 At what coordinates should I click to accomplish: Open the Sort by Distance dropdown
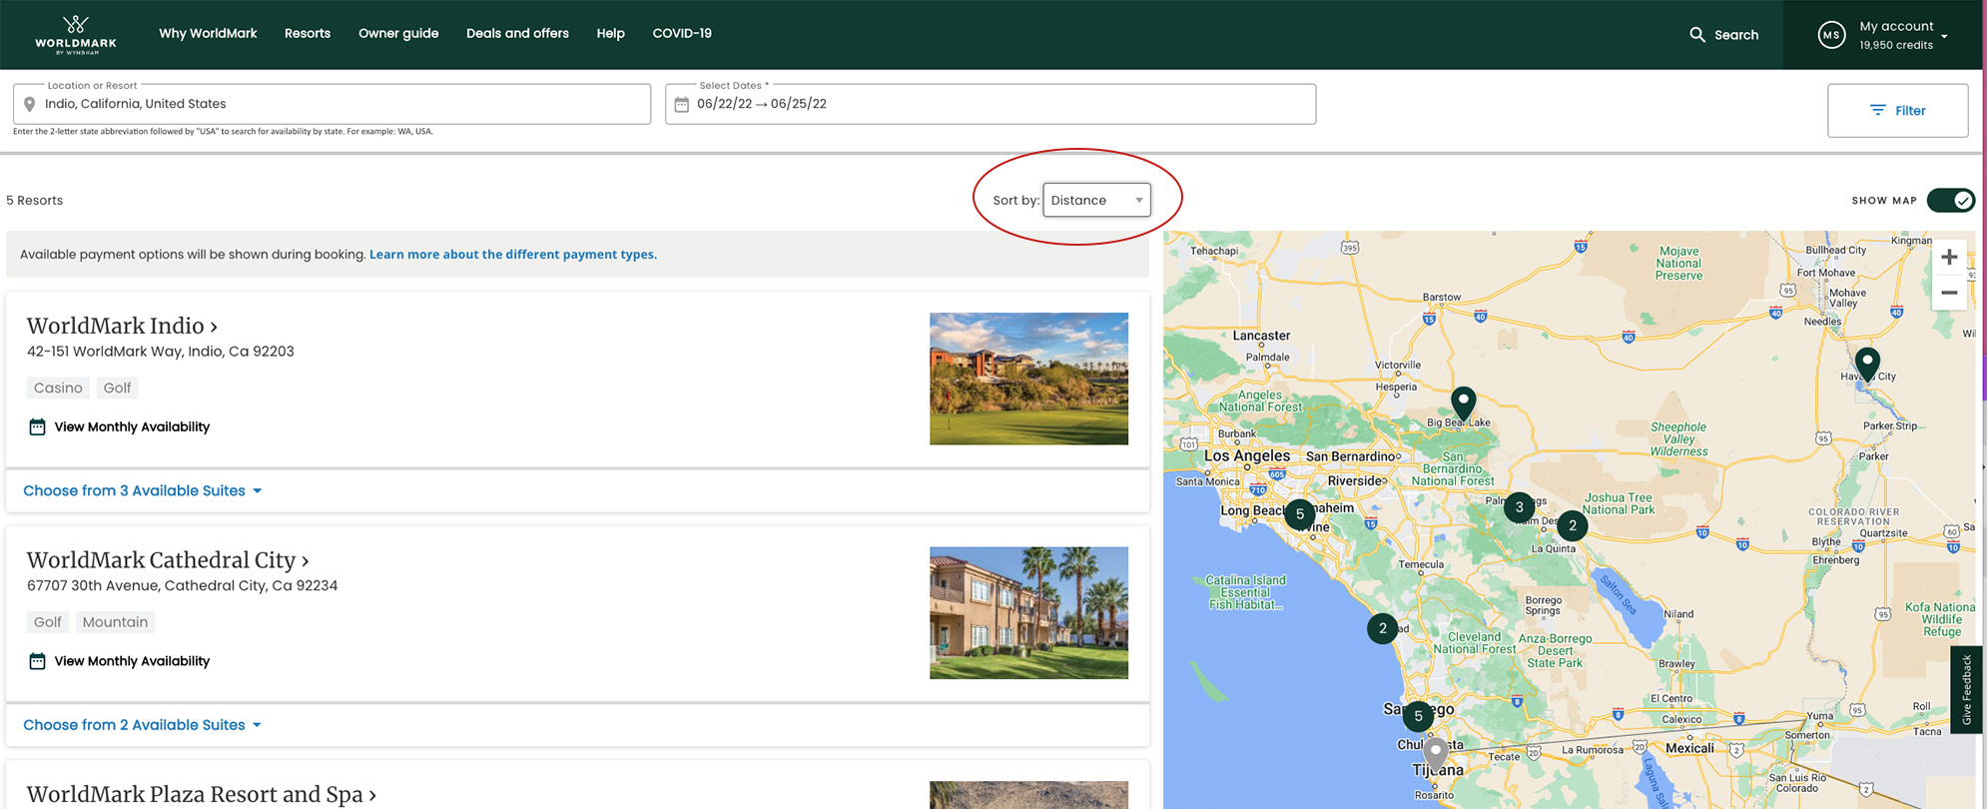coord(1096,200)
